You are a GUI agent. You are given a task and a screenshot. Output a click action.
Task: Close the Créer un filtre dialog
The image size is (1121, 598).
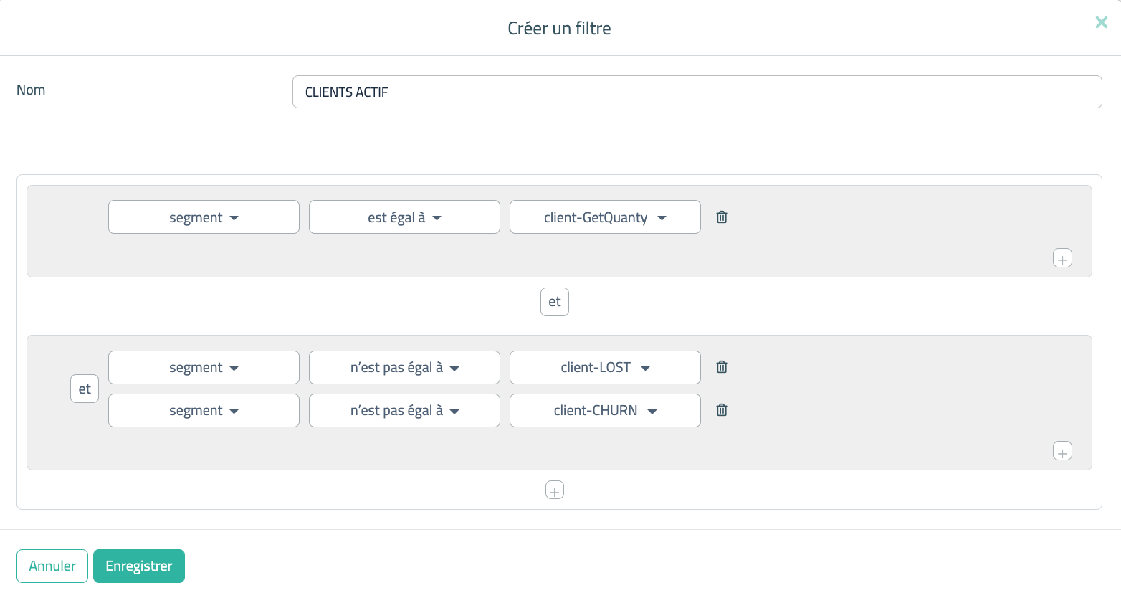(x=1102, y=23)
